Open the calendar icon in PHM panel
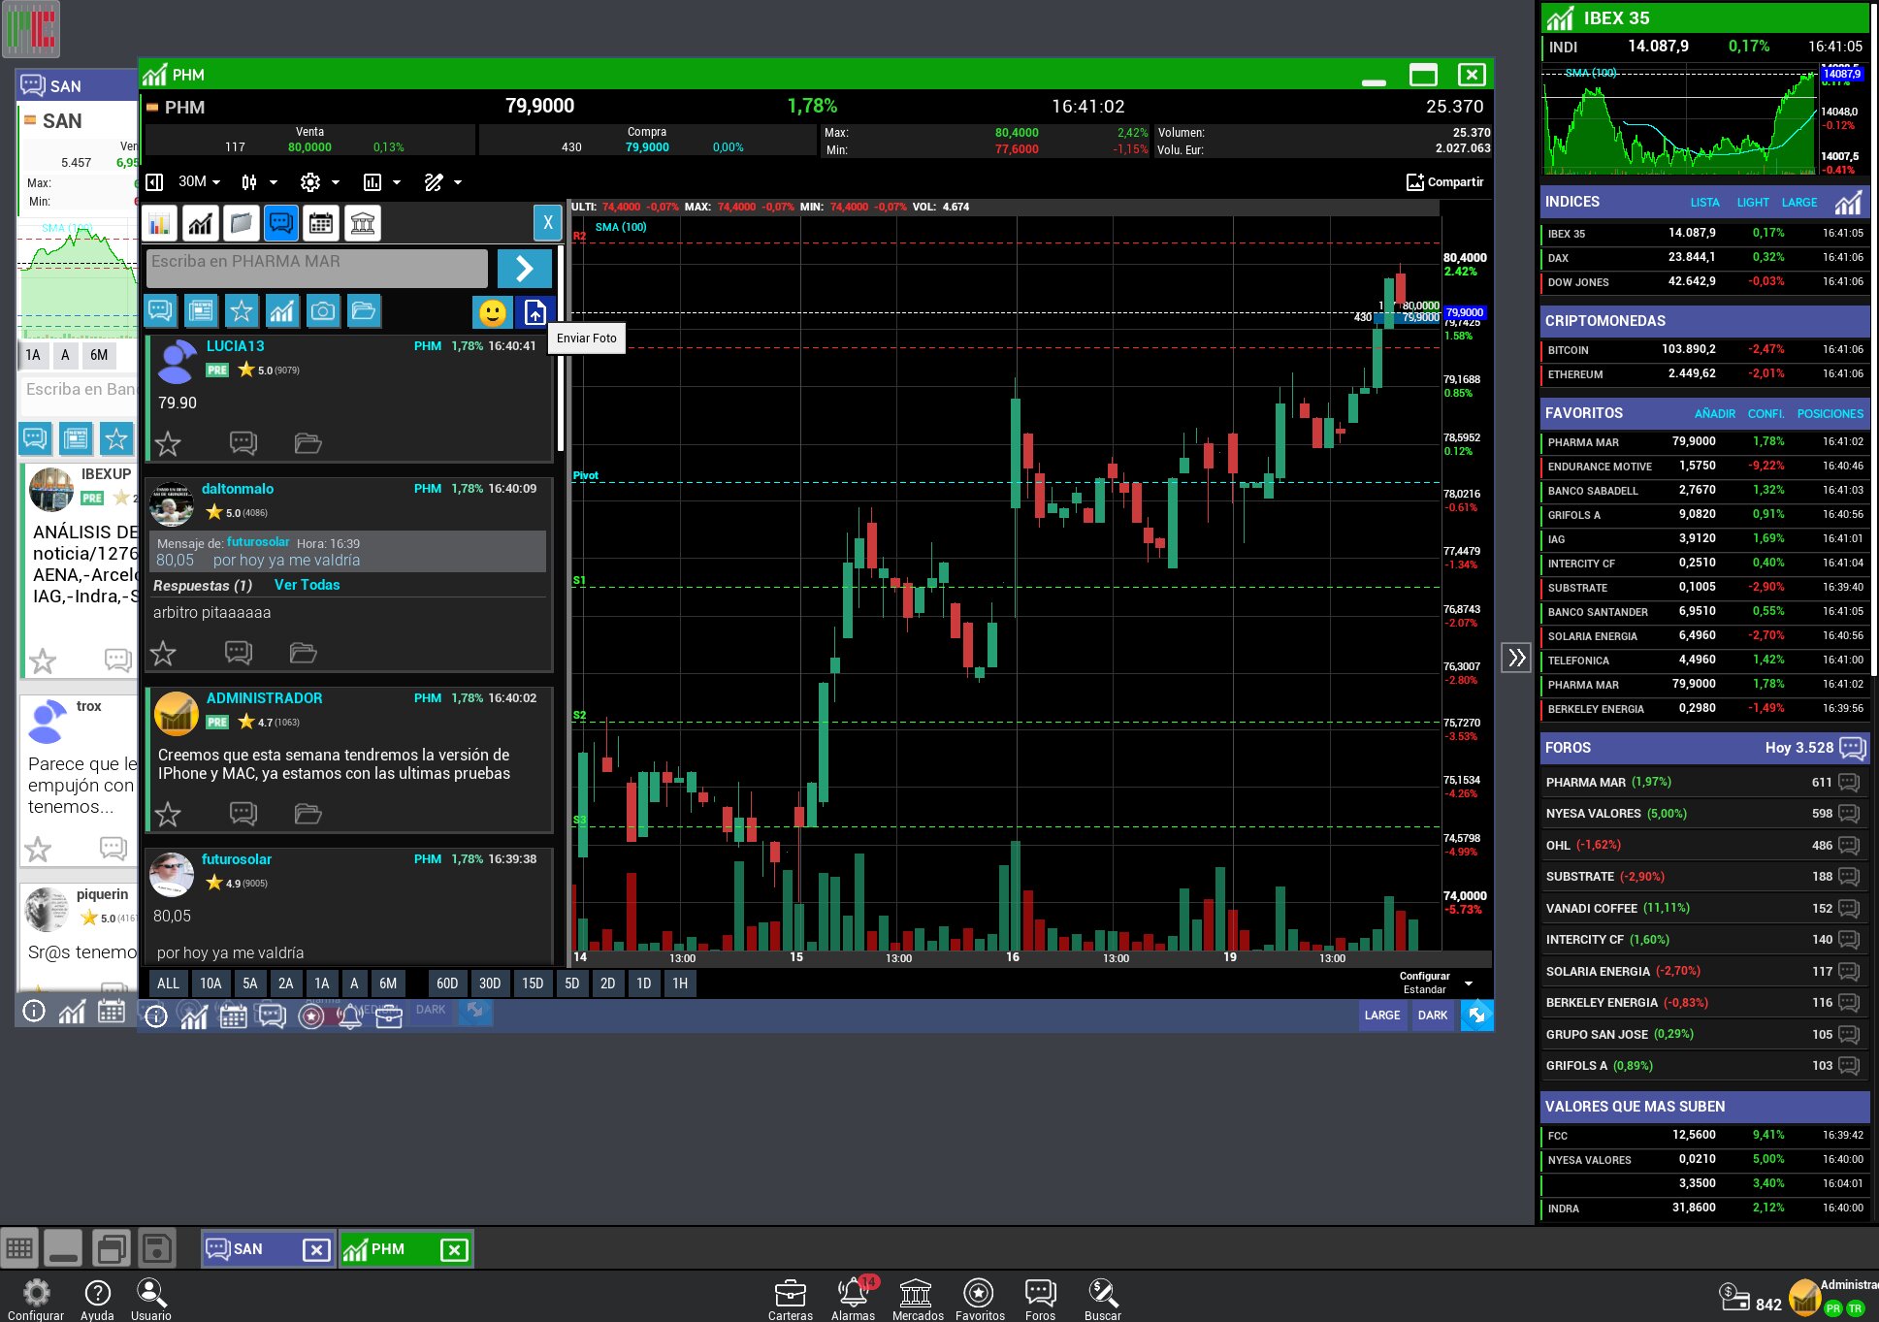 coord(320,224)
